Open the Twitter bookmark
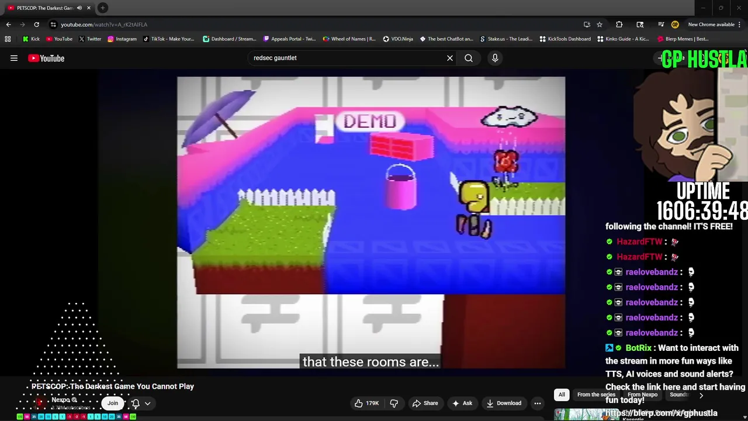This screenshot has height=421, width=748. coord(89,39)
